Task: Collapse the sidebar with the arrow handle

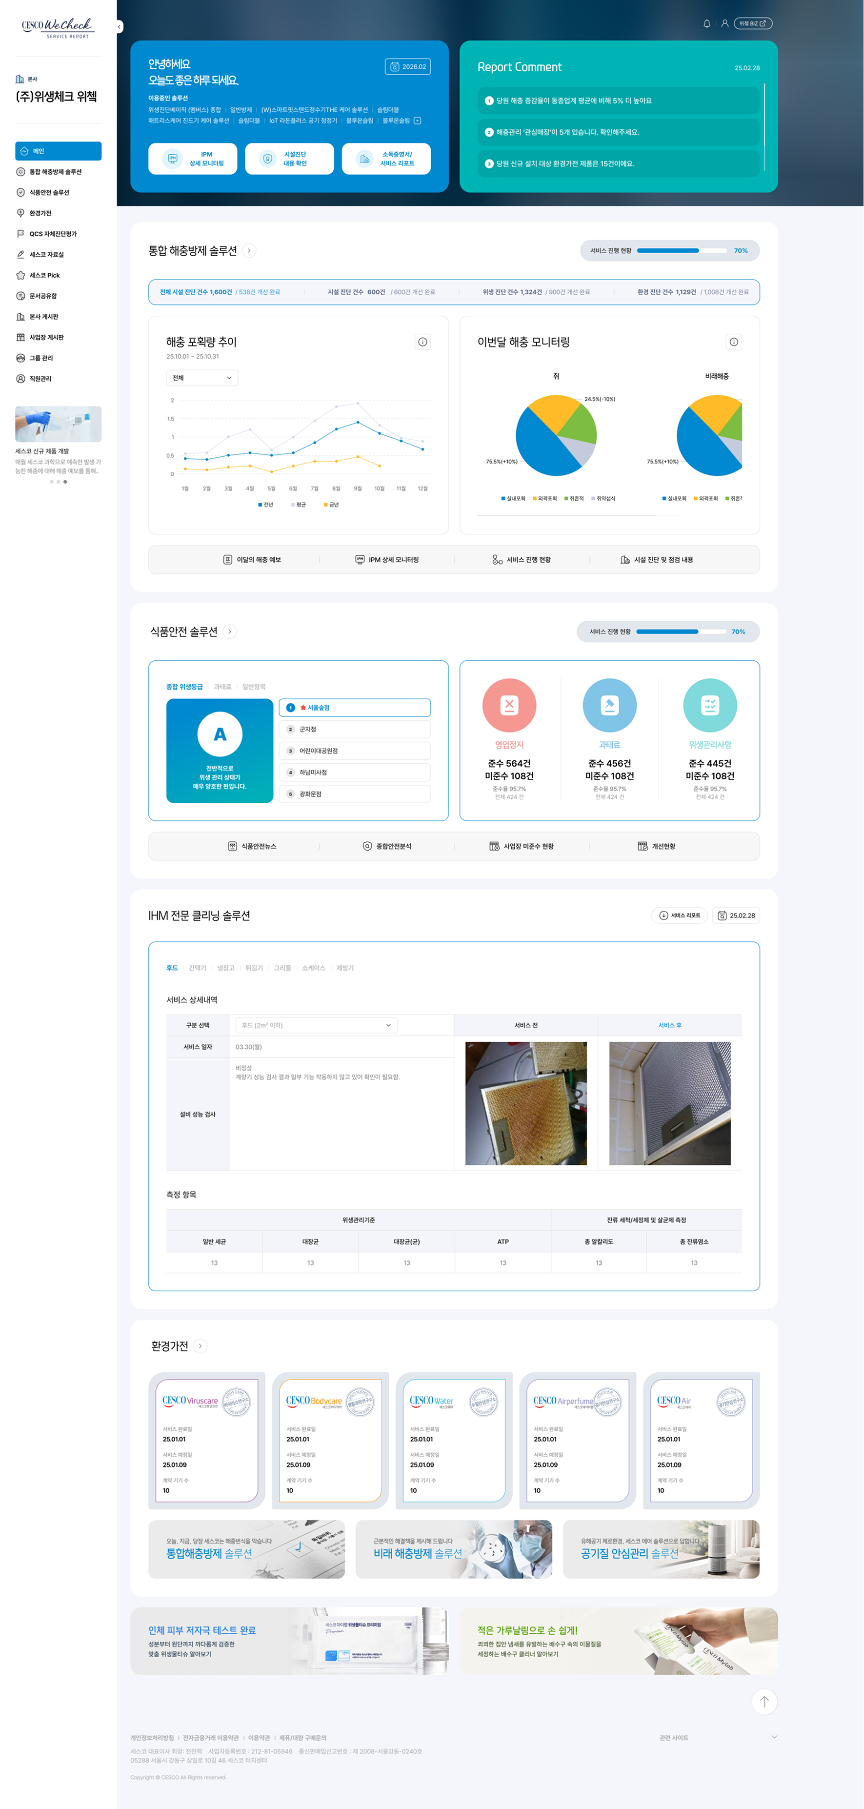Action: click(x=120, y=27)
